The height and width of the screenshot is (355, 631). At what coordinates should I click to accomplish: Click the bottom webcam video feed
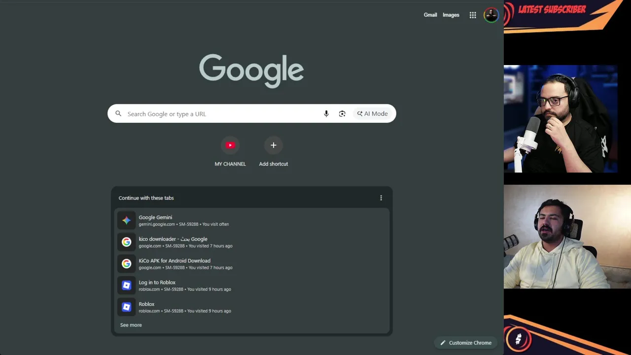pyautogui.click(x=567, y=237)
